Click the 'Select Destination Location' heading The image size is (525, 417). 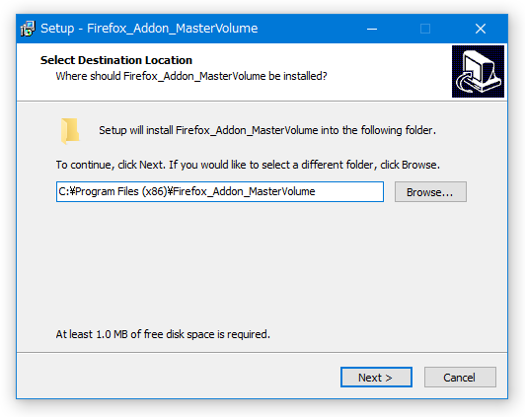tap(116, 60)
